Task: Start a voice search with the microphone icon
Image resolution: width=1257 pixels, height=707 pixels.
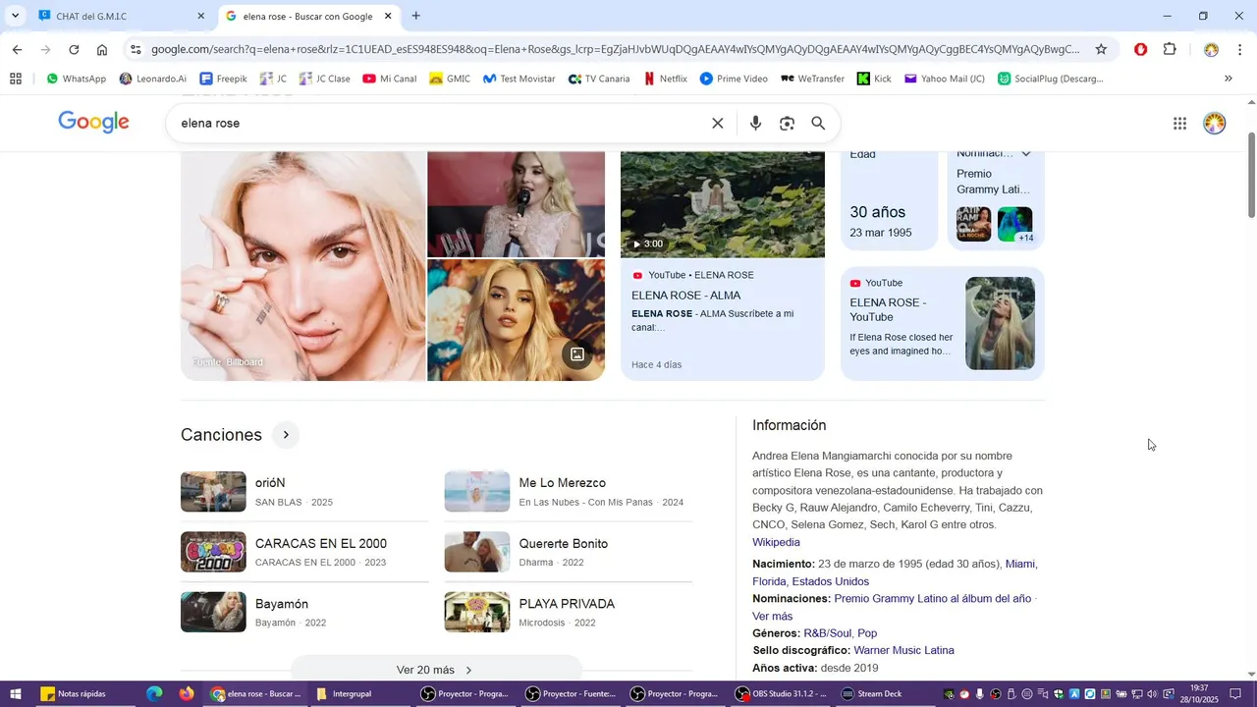Action: tap(755, 124)
